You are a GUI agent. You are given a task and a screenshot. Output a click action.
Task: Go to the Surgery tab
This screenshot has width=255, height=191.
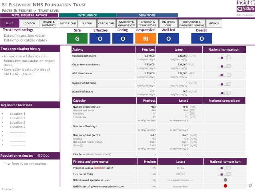click(x=87, y=24)
